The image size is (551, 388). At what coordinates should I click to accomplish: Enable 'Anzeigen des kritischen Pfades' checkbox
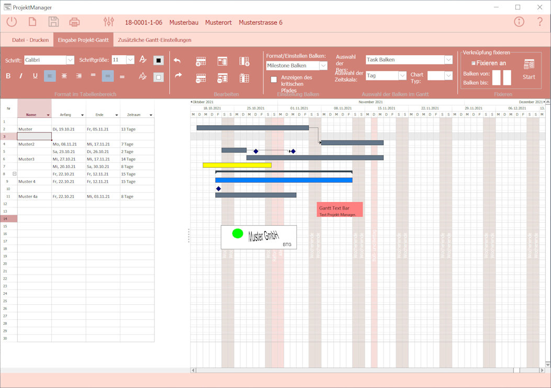pyautogui.click(x=274, y=80)
